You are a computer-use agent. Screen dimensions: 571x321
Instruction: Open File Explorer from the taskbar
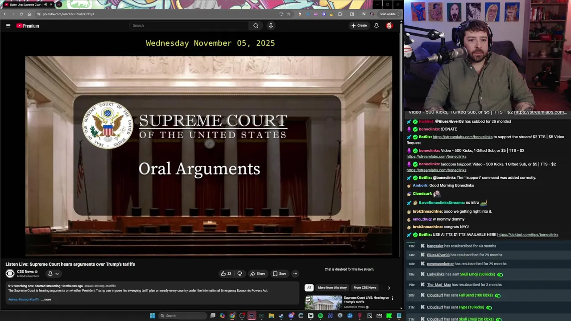tap(271, 316)
